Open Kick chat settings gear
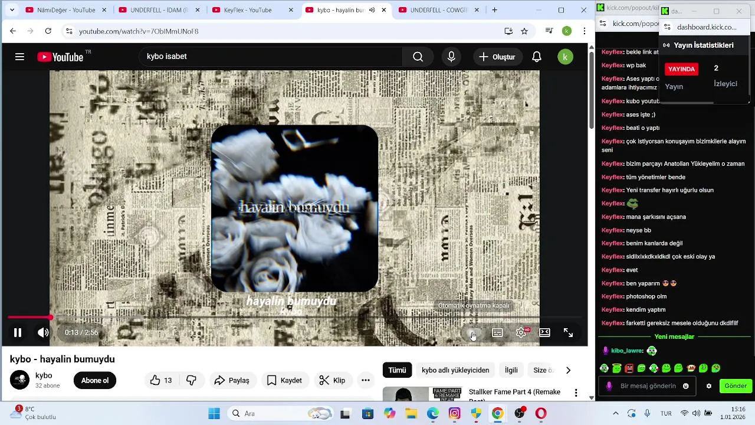755x425 pixels. click(709, 386)
